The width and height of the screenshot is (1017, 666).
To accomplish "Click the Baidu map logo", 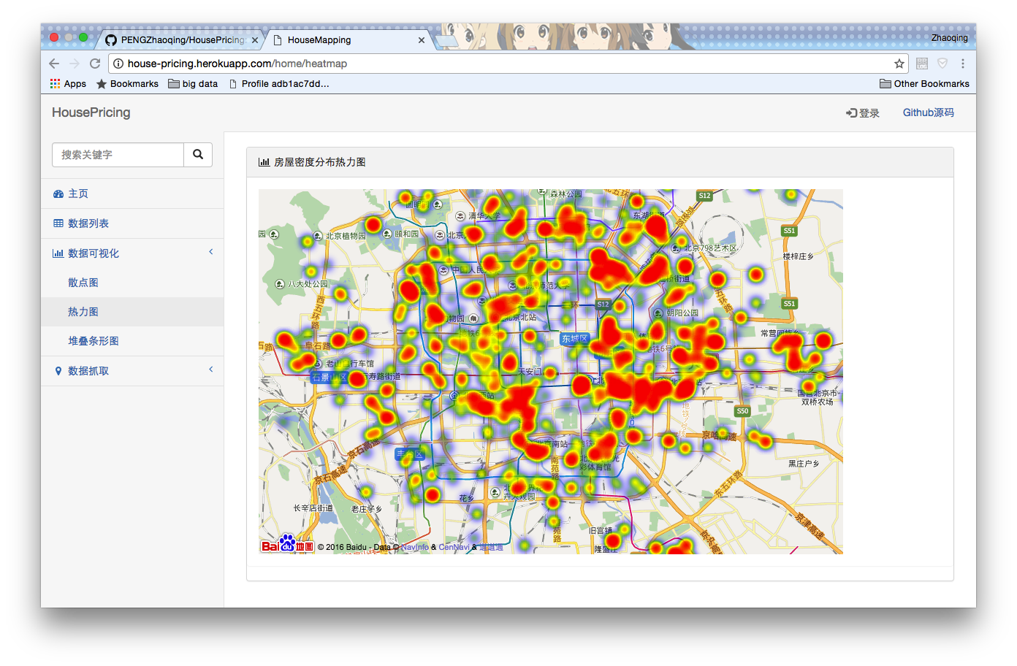I will 287,544.
